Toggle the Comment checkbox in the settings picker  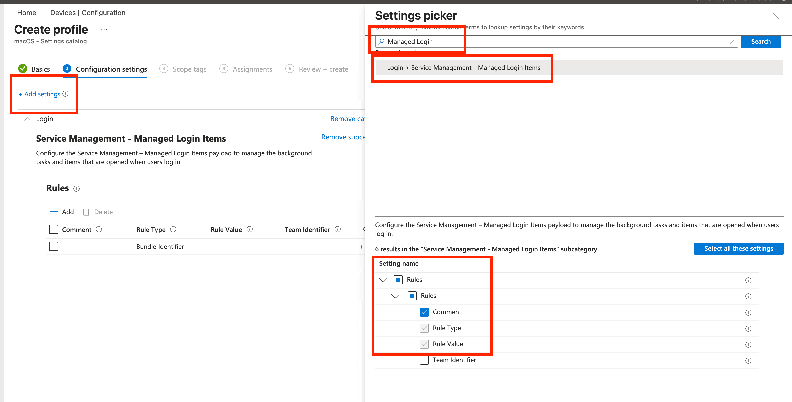(424, 312)
